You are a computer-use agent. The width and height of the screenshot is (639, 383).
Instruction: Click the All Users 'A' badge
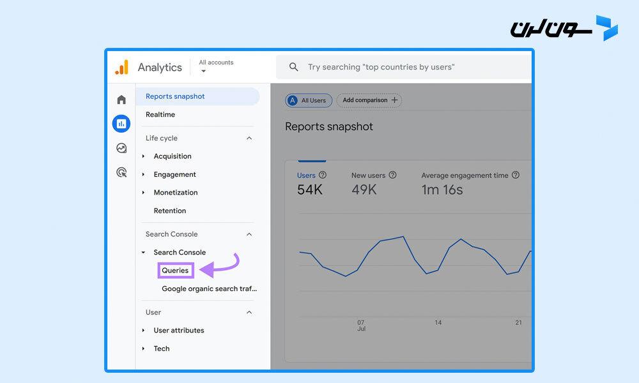[292, 100]
